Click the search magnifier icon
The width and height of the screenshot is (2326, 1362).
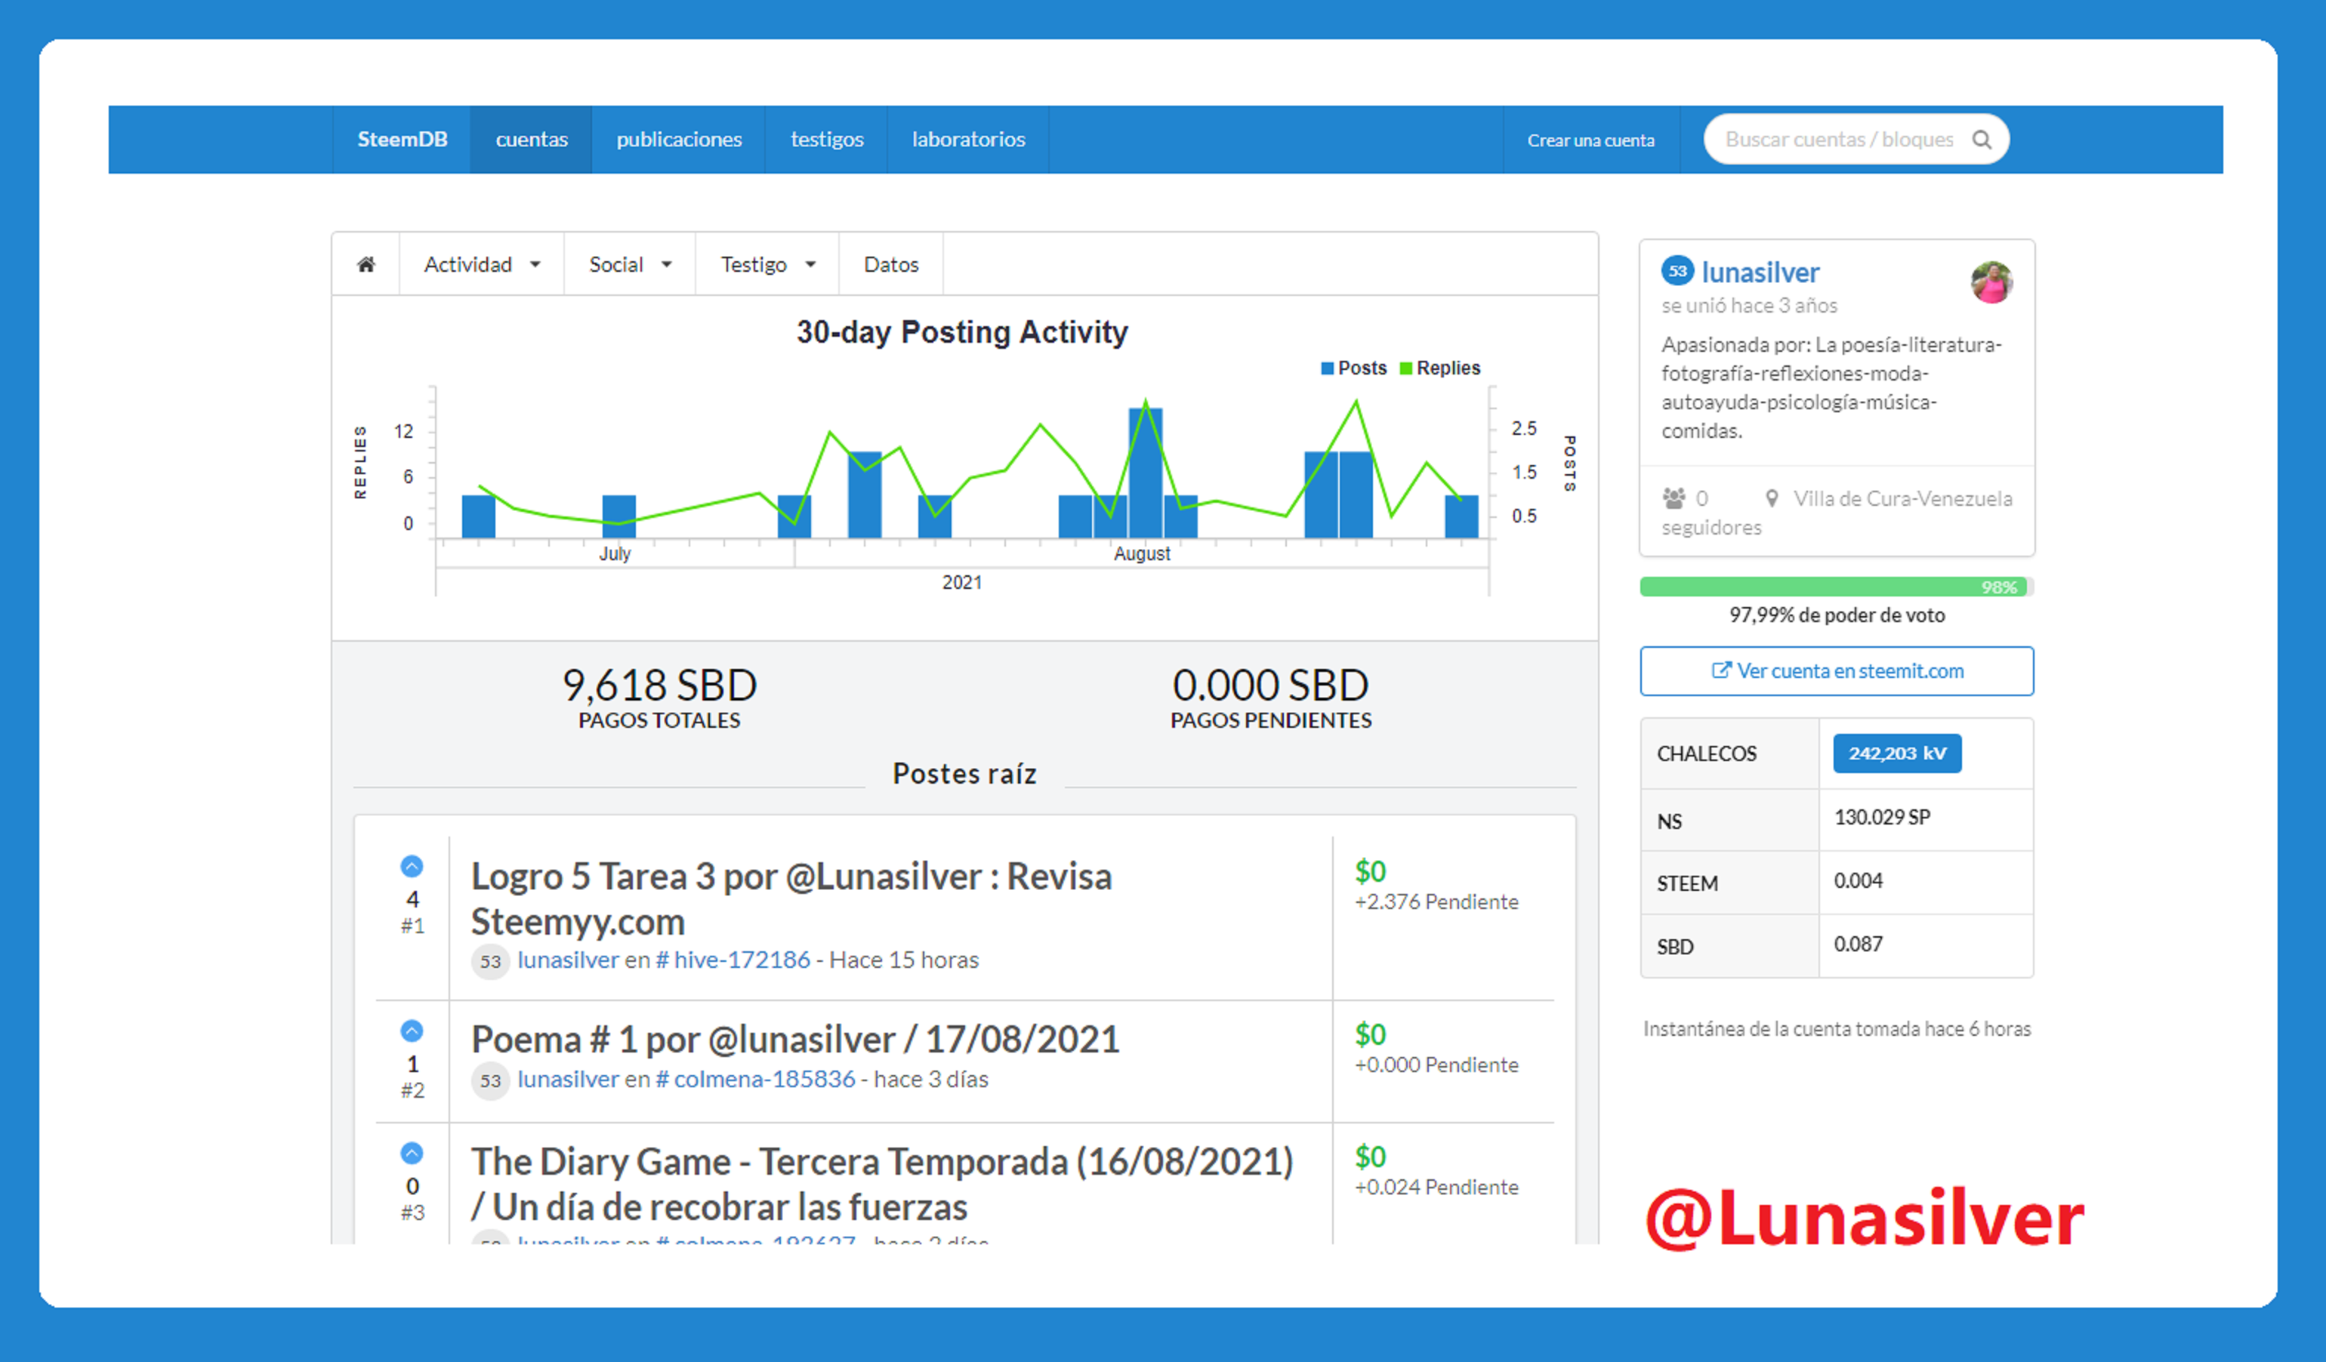1981,140
